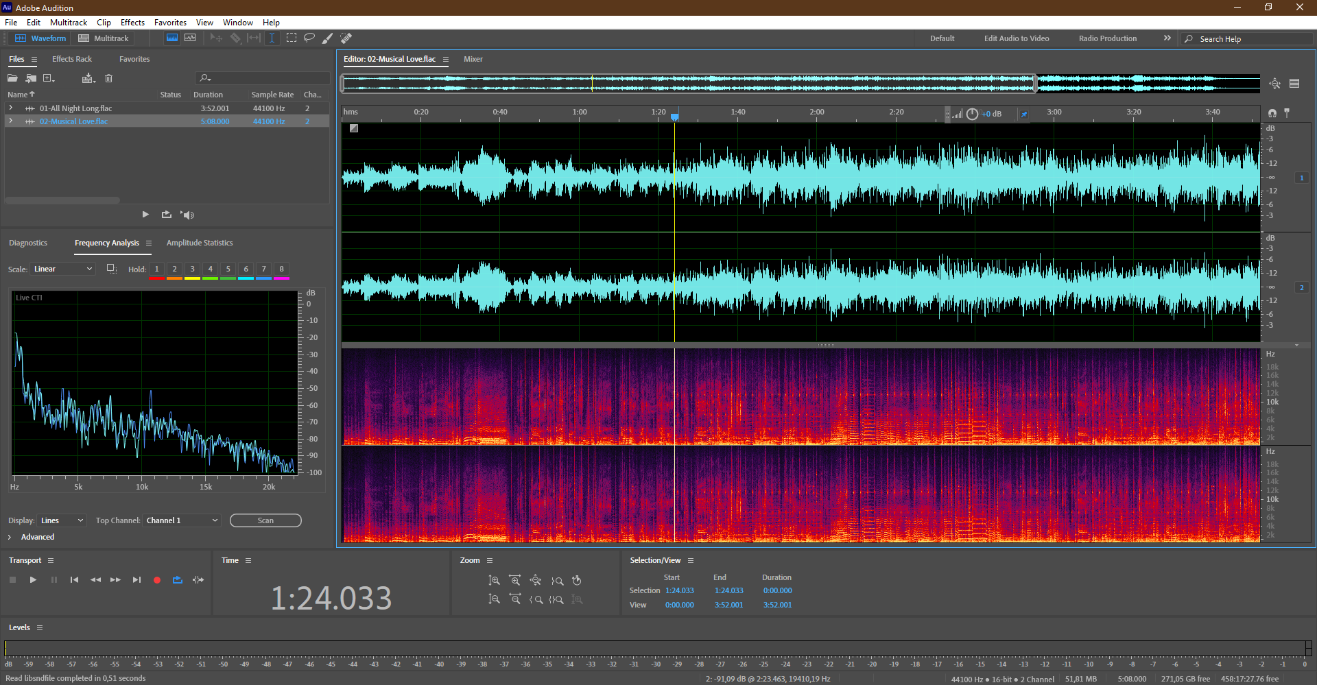Screen dimensions: 1317x685
Task: Click the Open File folder icon
Action: pos(12,78)
